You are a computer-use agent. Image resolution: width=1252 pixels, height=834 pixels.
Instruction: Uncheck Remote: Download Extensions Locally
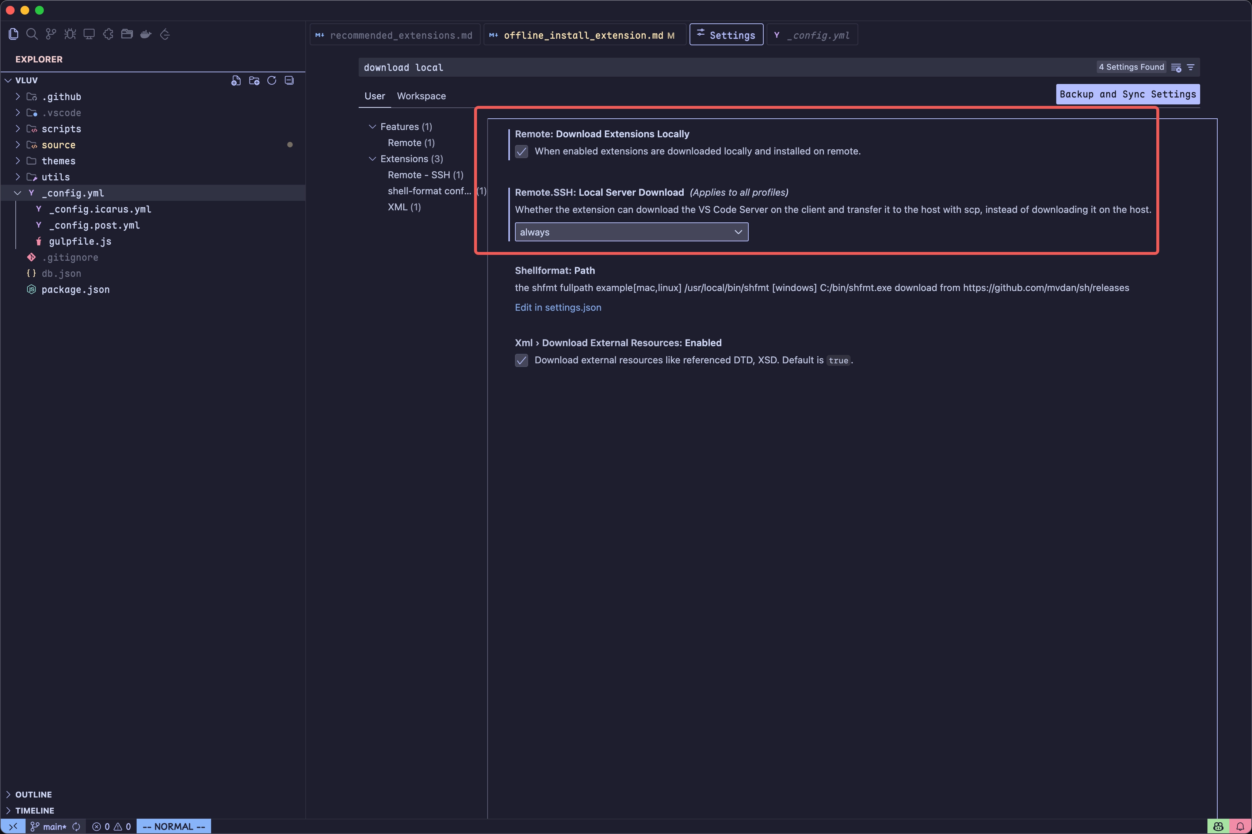pos(521,152)
